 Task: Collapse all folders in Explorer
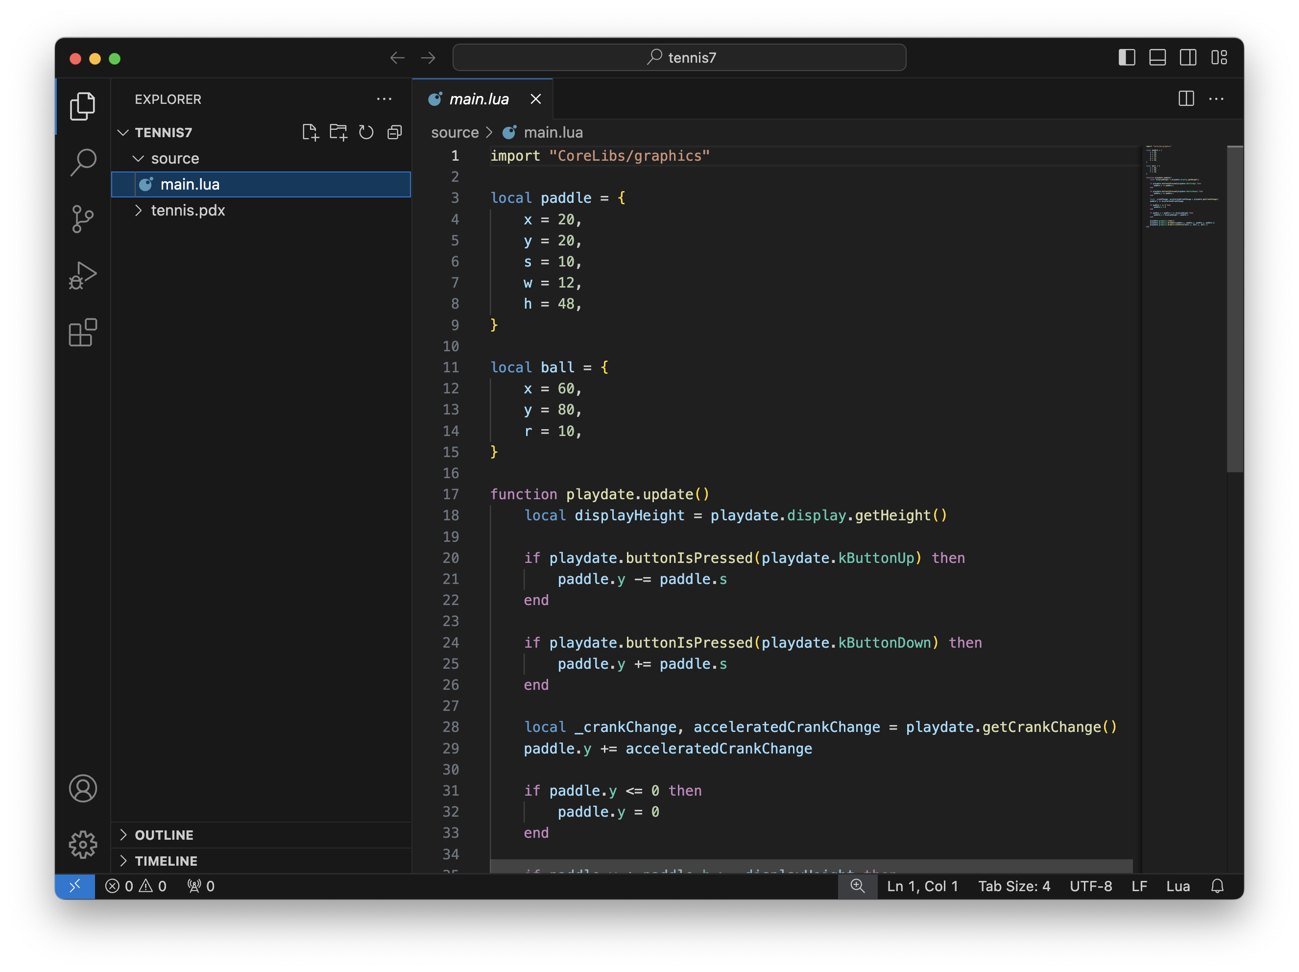(395, 132)
